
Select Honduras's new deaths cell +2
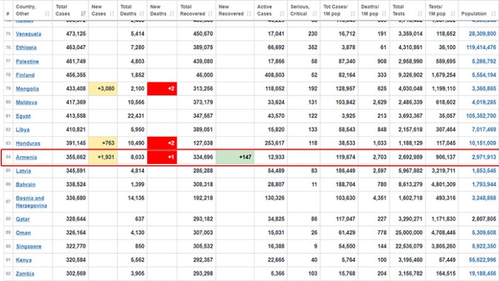coord(162,144)
